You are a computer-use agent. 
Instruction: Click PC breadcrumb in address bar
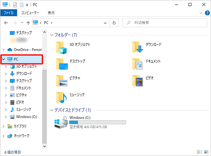pos(46,23)
